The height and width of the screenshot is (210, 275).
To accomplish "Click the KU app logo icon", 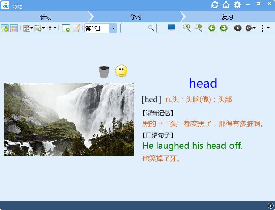I will click(x=5, y=5).
